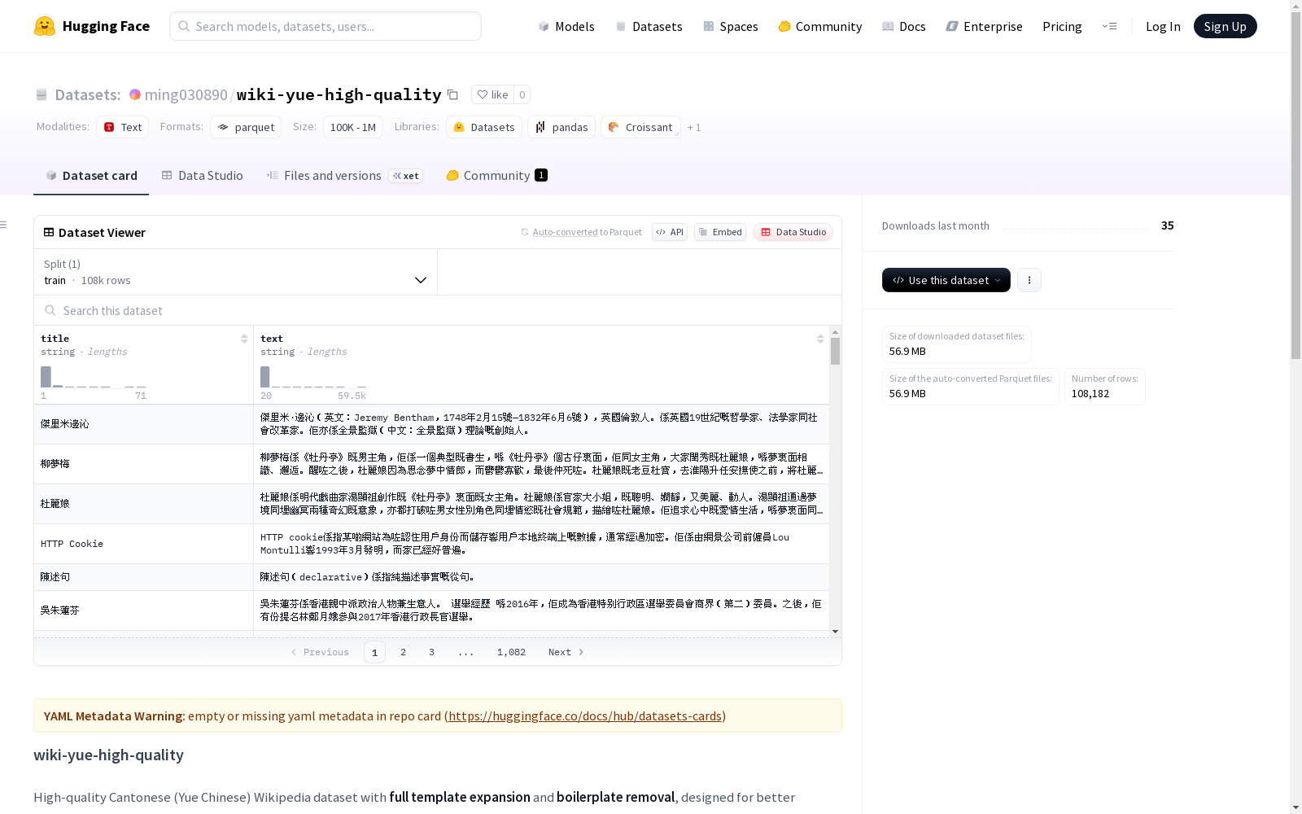
Task: Click the table scrollbar up arrow
Action: 835,332
